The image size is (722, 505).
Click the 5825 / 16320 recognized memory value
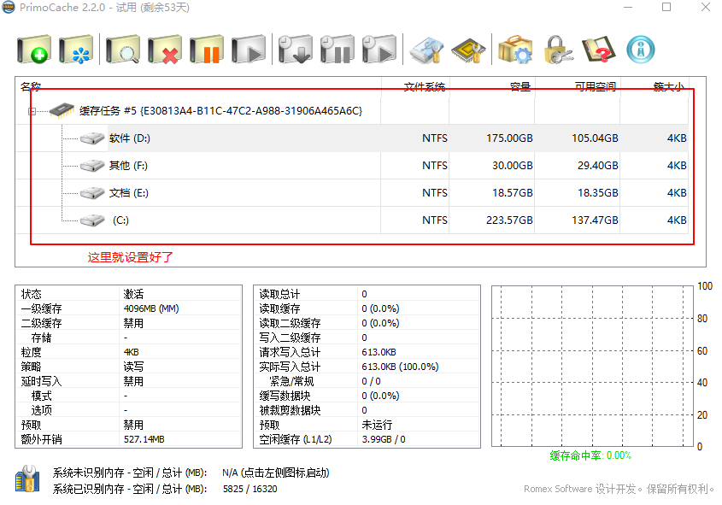(x=250, y=489)
